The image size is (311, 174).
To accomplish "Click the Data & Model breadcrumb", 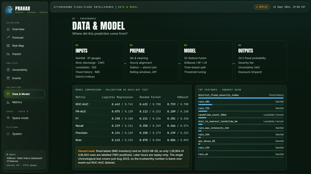I will [128, 7].
